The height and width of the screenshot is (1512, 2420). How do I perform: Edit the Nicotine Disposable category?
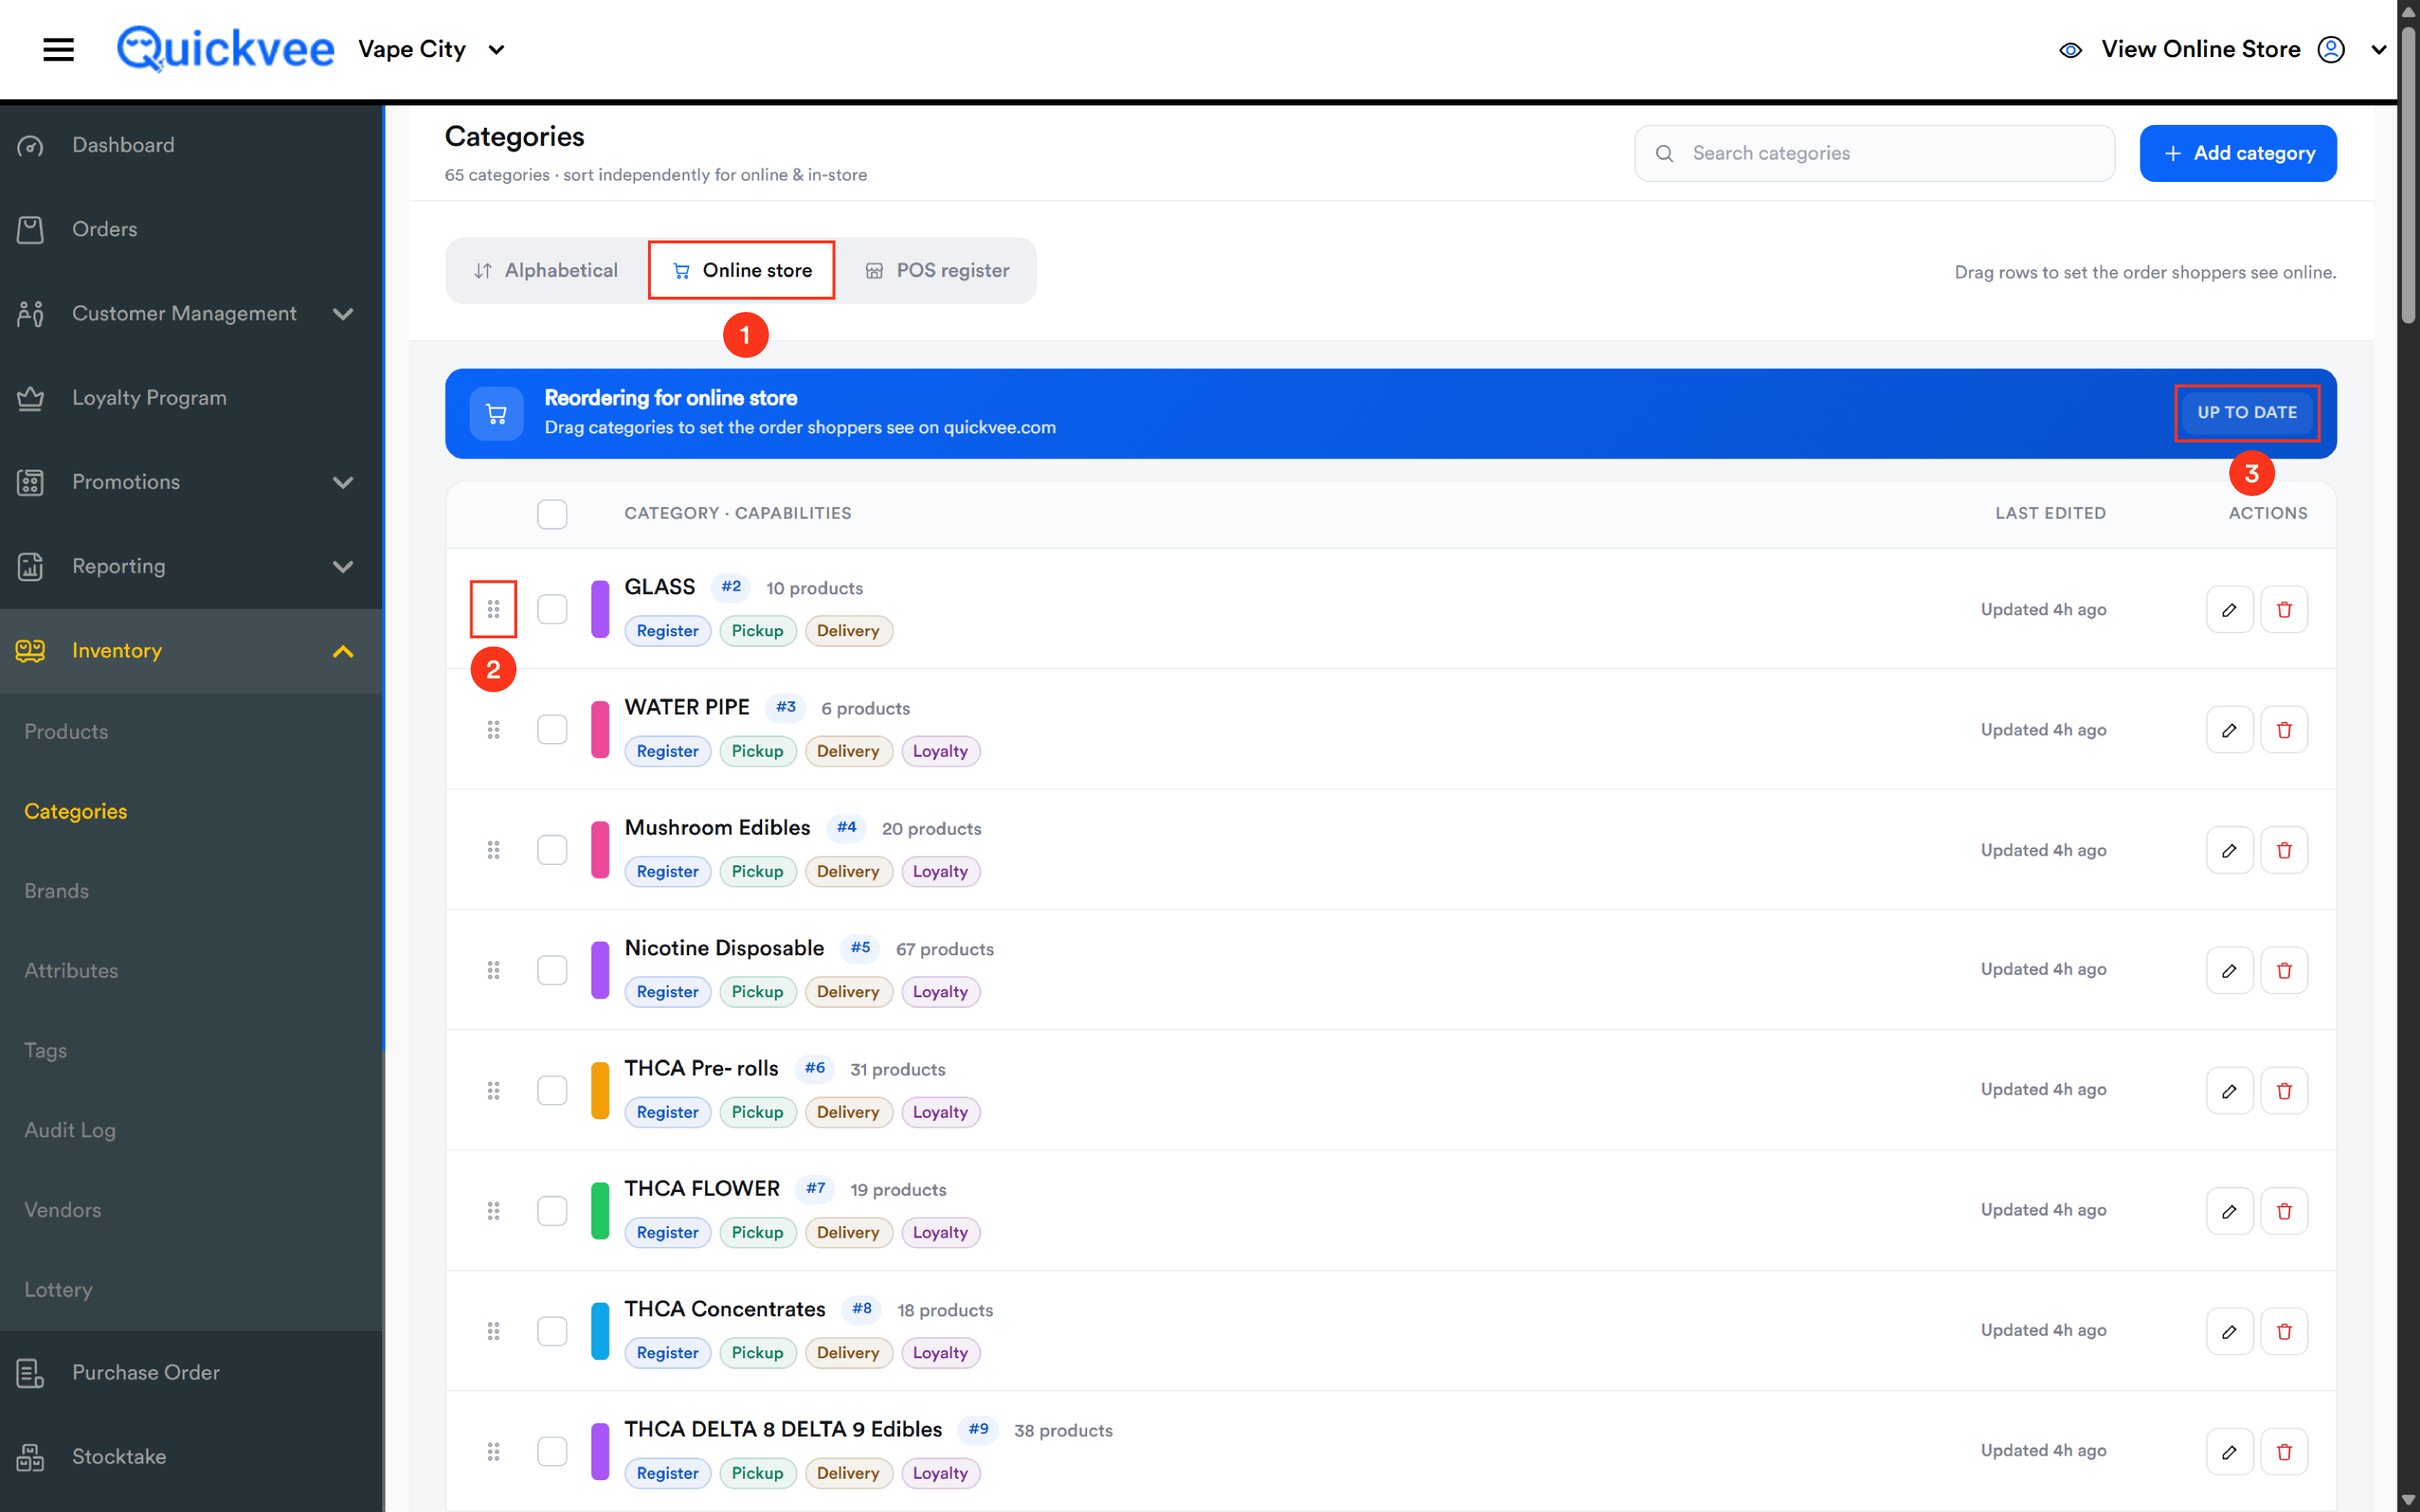2229,970
